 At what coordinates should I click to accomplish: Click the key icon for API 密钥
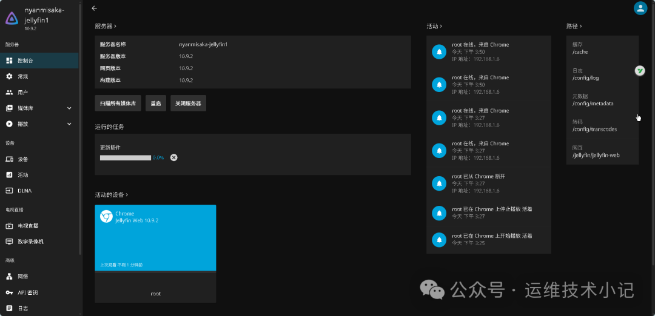[x=9, y=292]
